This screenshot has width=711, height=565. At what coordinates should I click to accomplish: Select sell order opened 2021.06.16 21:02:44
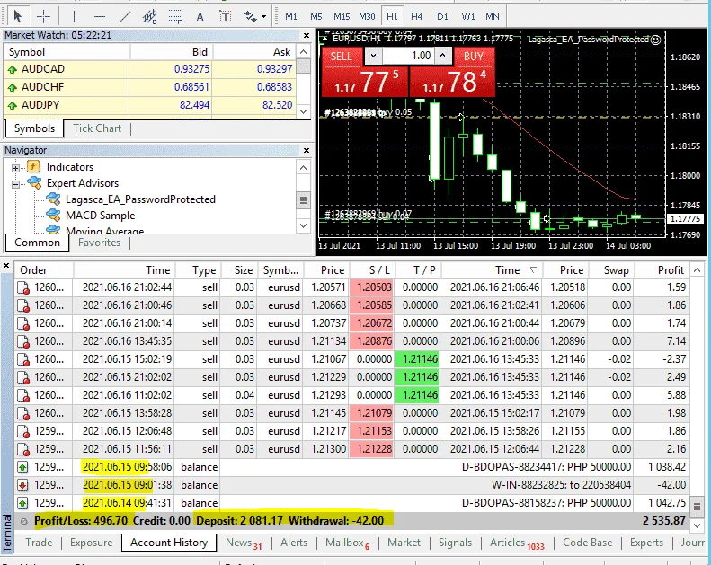tap(351, 287)
